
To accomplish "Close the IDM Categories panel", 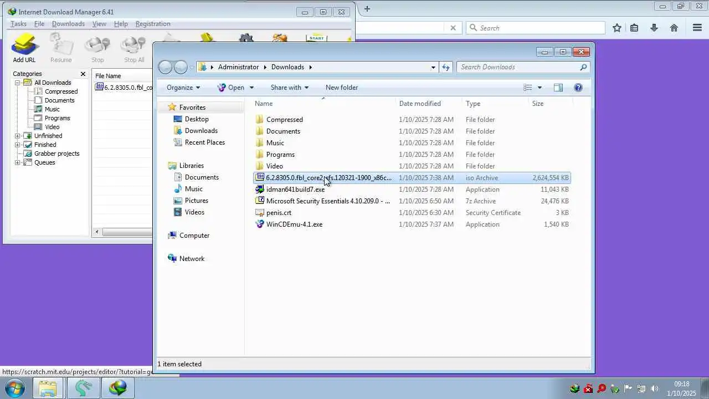I will pos(83,74).
